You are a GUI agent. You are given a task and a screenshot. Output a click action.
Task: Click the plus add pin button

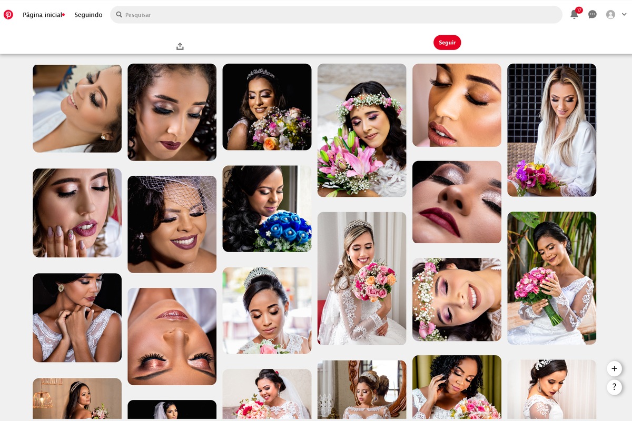(614, 368)
